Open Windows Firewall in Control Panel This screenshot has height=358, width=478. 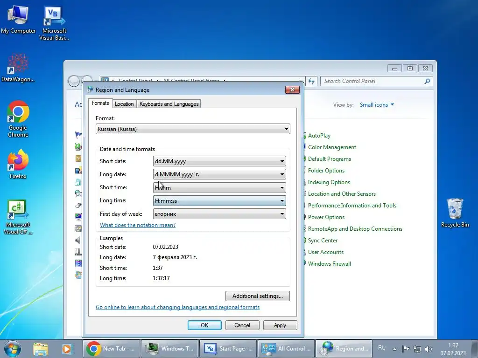[329, 264]
